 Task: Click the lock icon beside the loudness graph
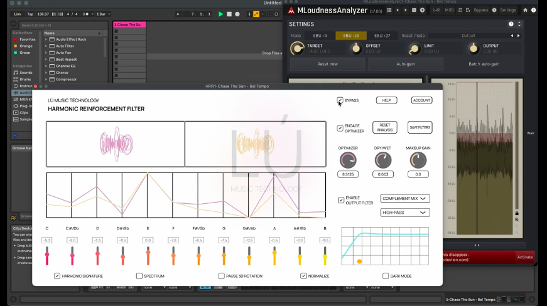pyautogui.click(x=517, y=213)
